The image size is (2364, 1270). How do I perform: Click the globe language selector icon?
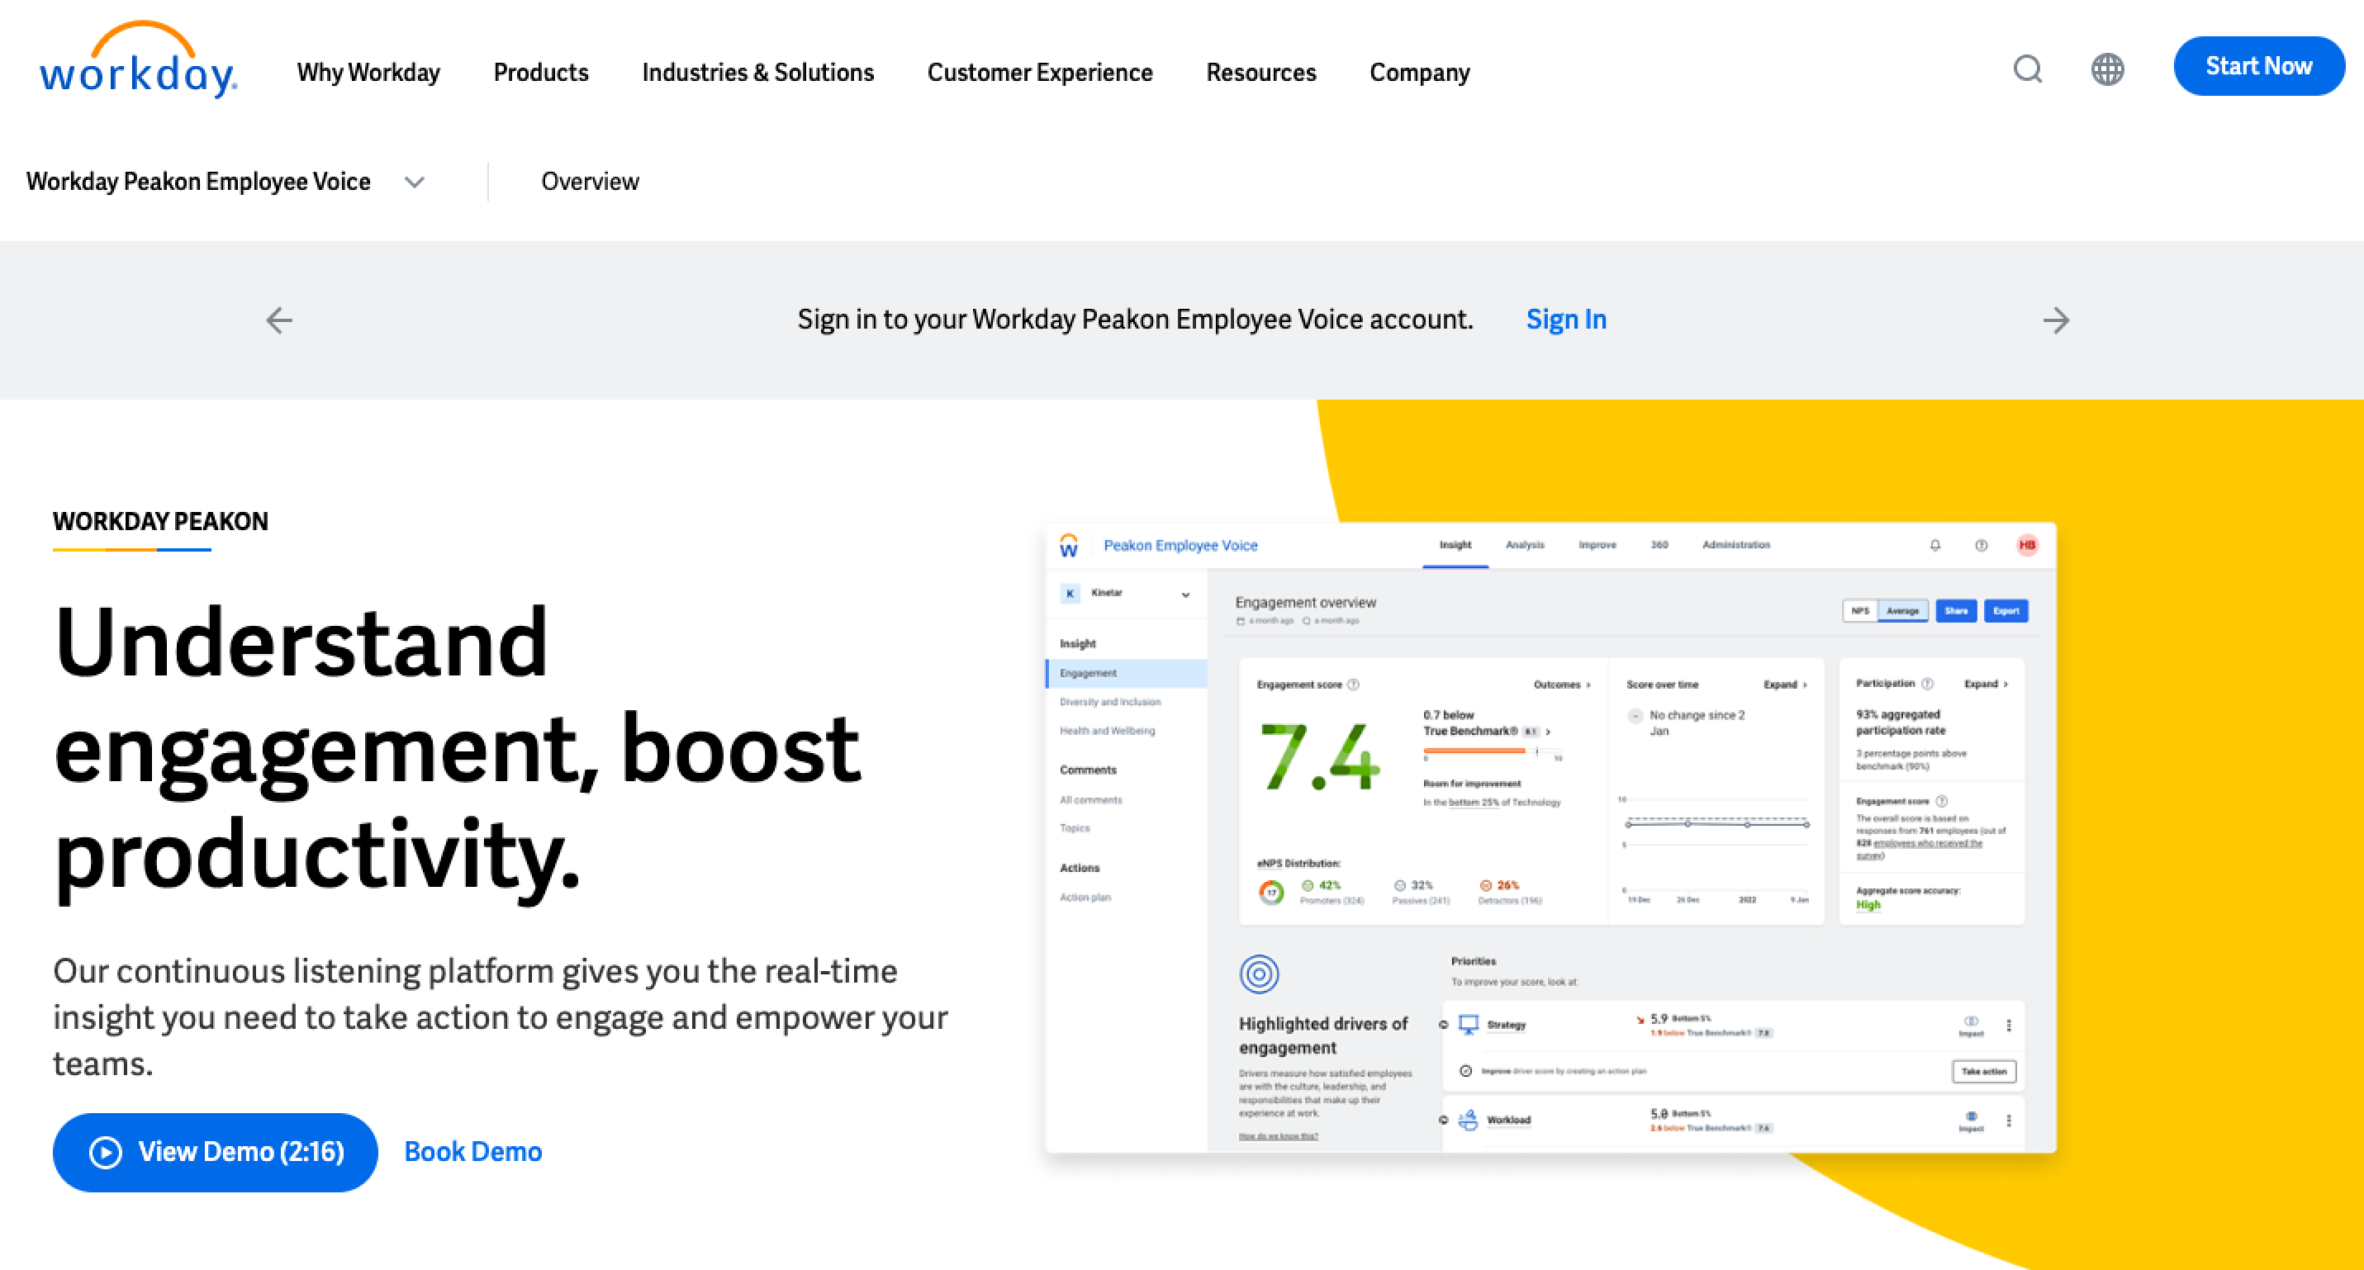[2107, 71]
